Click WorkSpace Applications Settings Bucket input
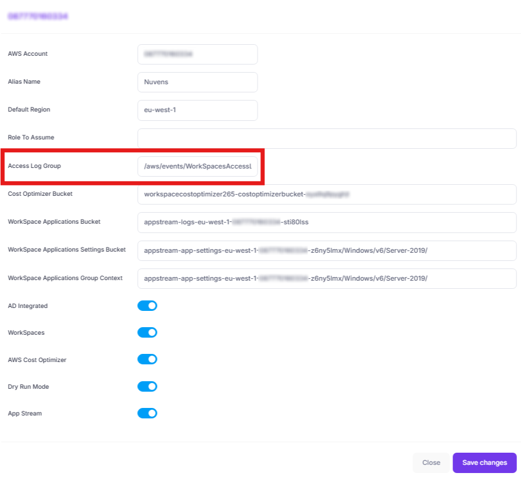The height and width of the screenshot is (480, 521). (x=327, y=250)
